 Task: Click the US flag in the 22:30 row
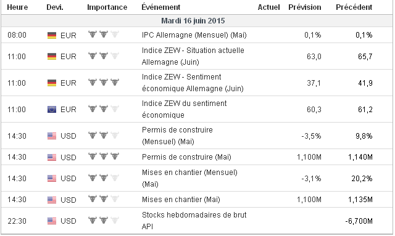52,221
